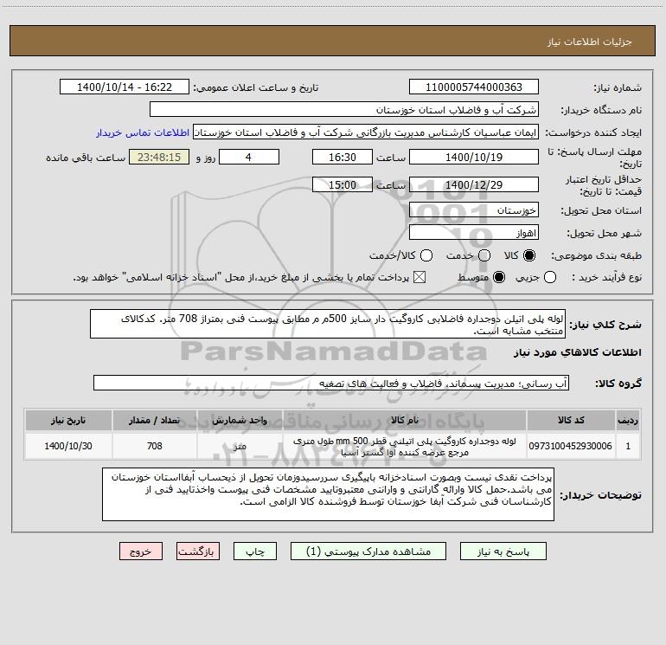Toggle the Islamic treasury payment checkbox
Image resolution: width=666 pixels, height=645 pixels.
click(419, 277)
